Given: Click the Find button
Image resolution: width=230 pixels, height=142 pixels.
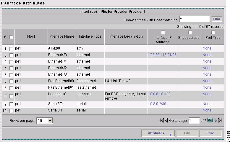Looking at the screenshot, I should point(217,19).
